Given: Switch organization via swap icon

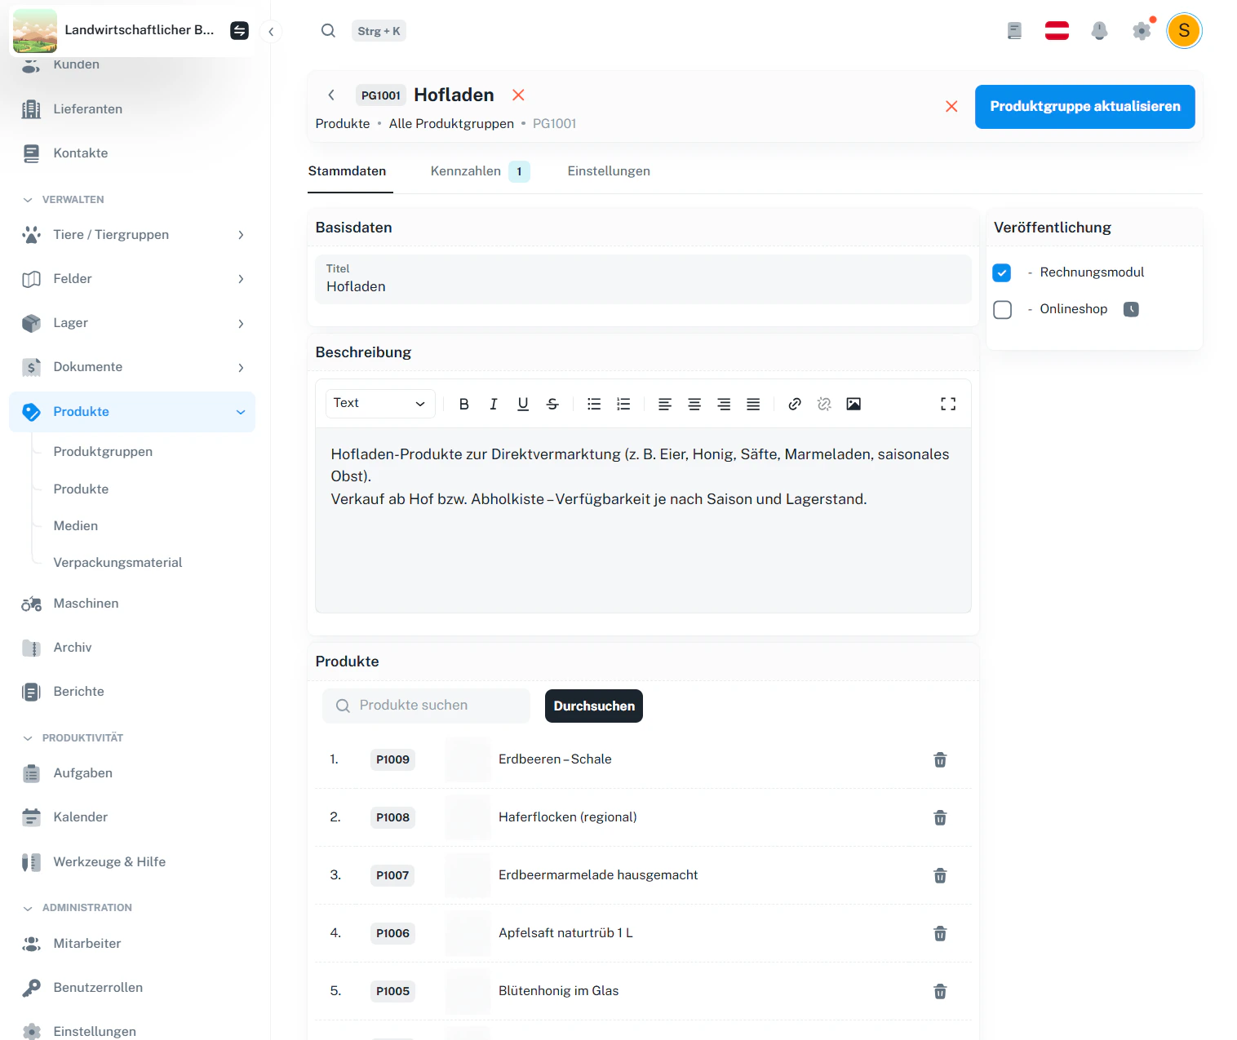Looking at the screenshot, I should [239, 31].
